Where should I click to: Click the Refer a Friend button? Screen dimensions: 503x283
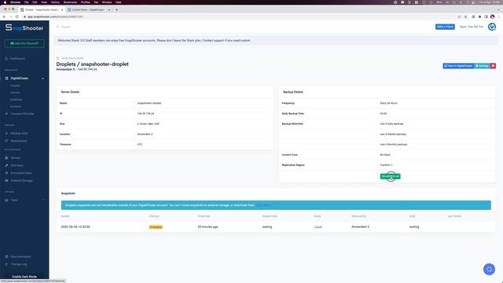click(x=445, y=27)
